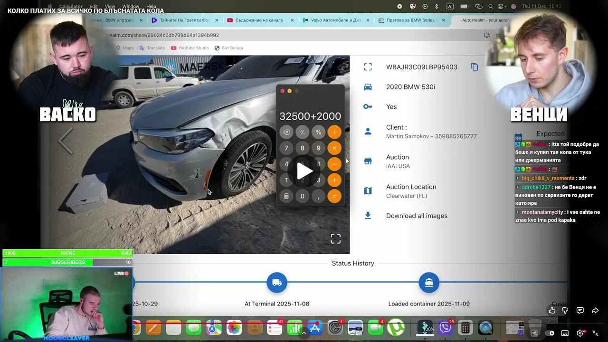Open the View menu in the menu bar
Viewport: 608px width, 342px height.
pyautogui.click(x=110, y=7)
